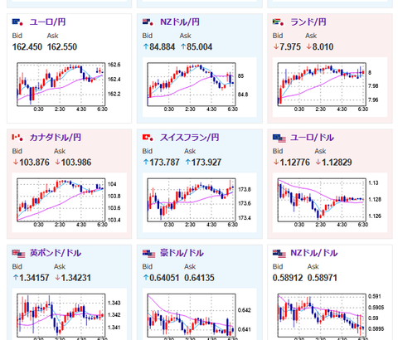The width and height of the screenshot is (398, 340).
Task: Click the NZ dollar/Yen flag icon
Action: tap(148, 22)
